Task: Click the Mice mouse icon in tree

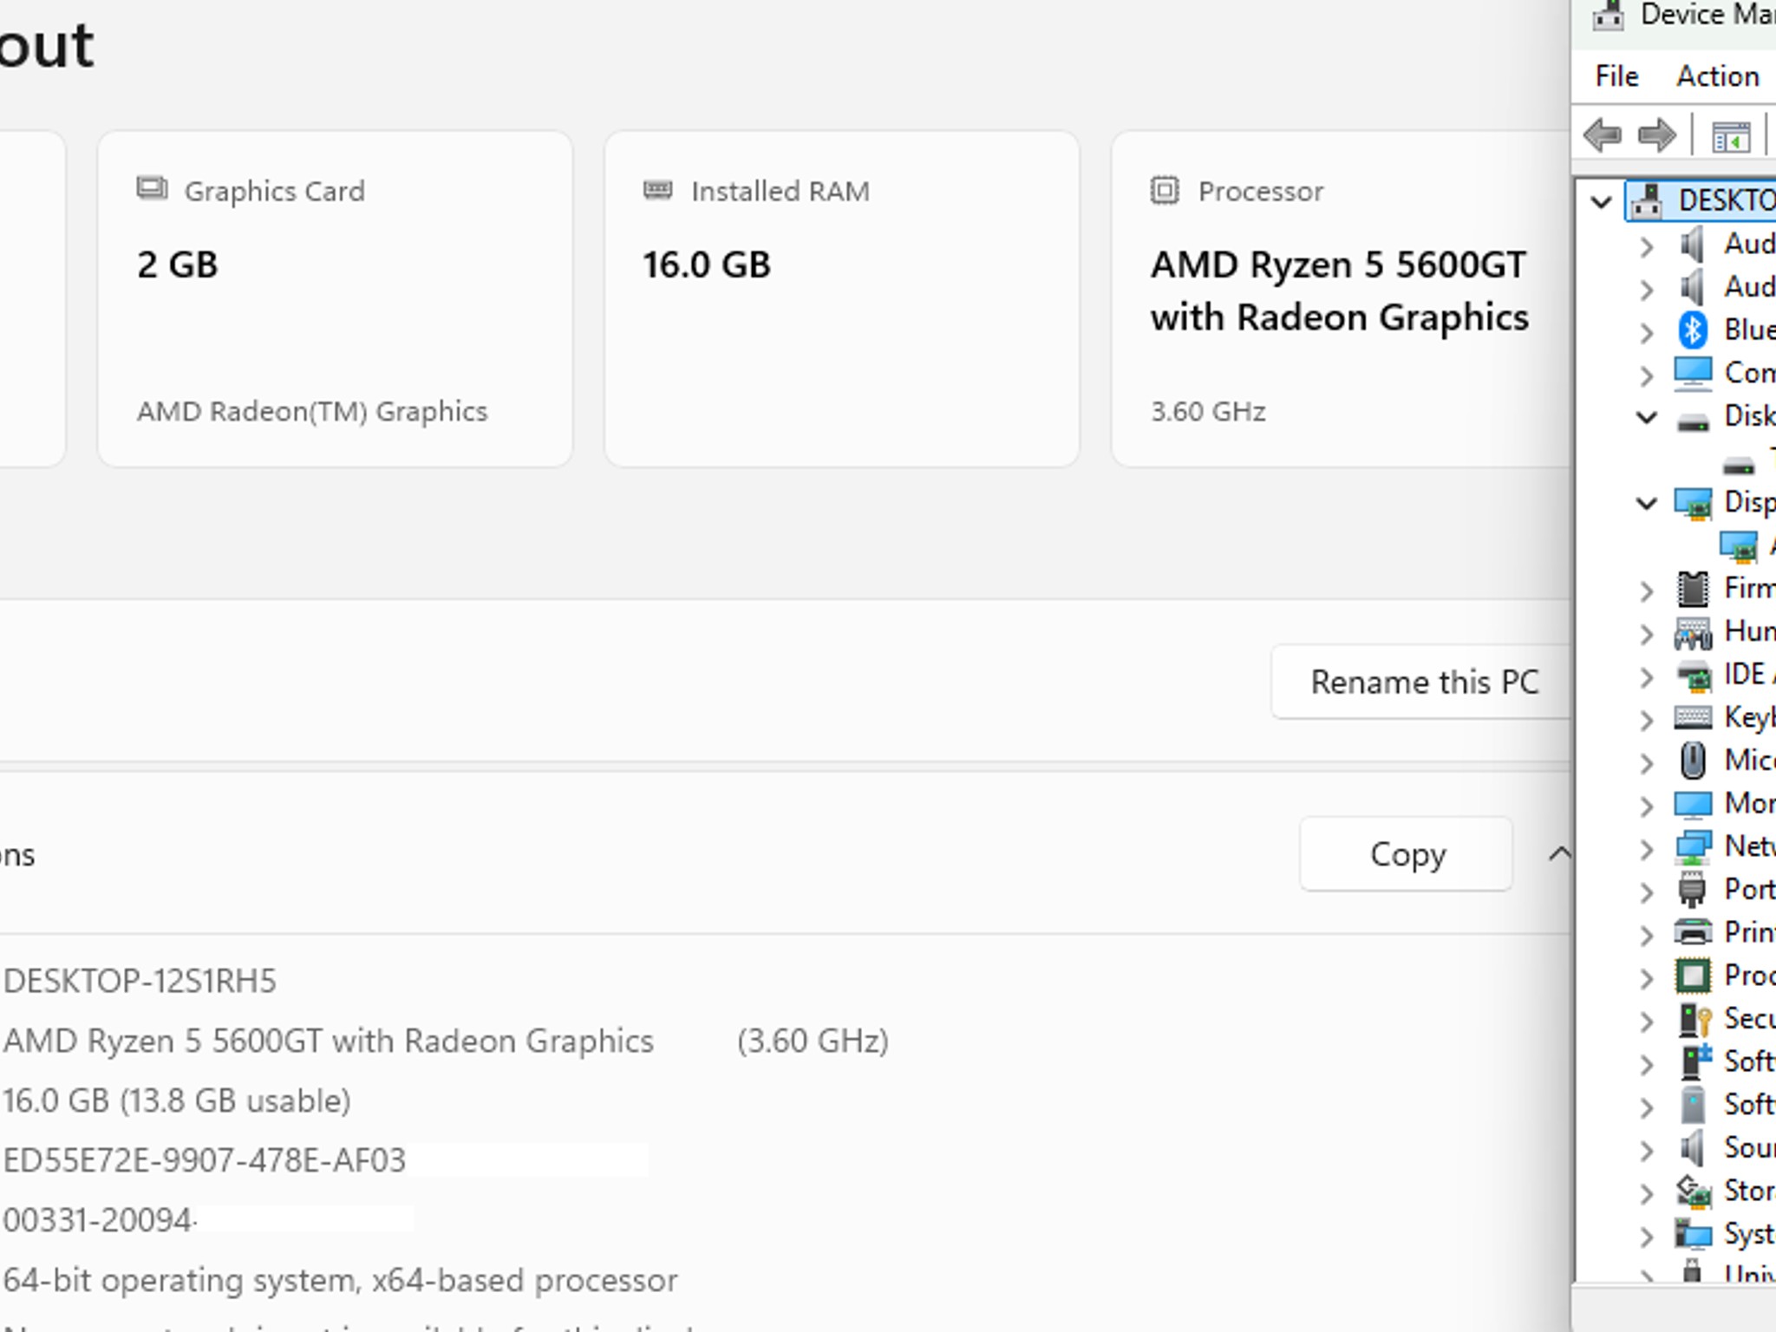Action: coord(1693,761)
